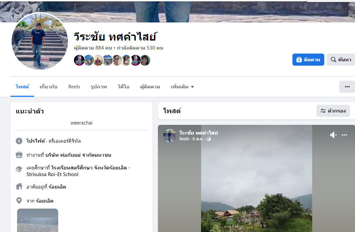Click the blue ติดตาม follow button

(308, 60)
